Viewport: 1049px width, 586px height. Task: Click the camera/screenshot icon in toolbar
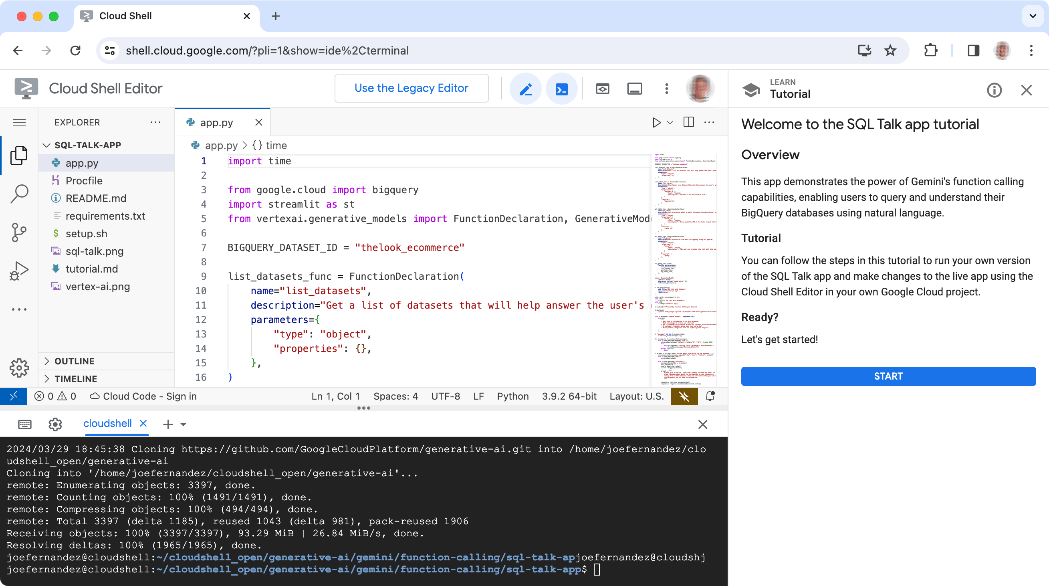coord(601,88)
